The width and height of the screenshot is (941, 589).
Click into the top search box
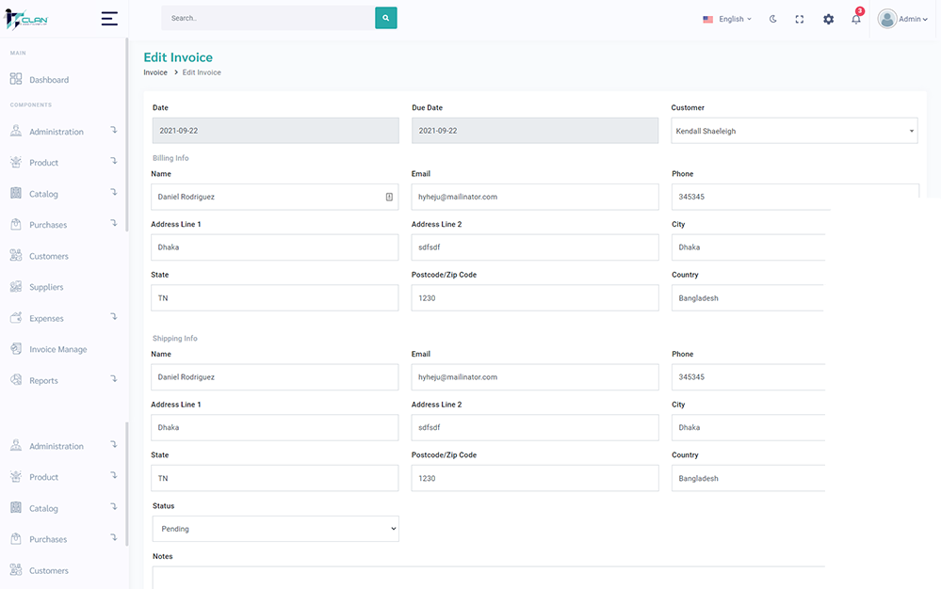click(x=268, y=18)
